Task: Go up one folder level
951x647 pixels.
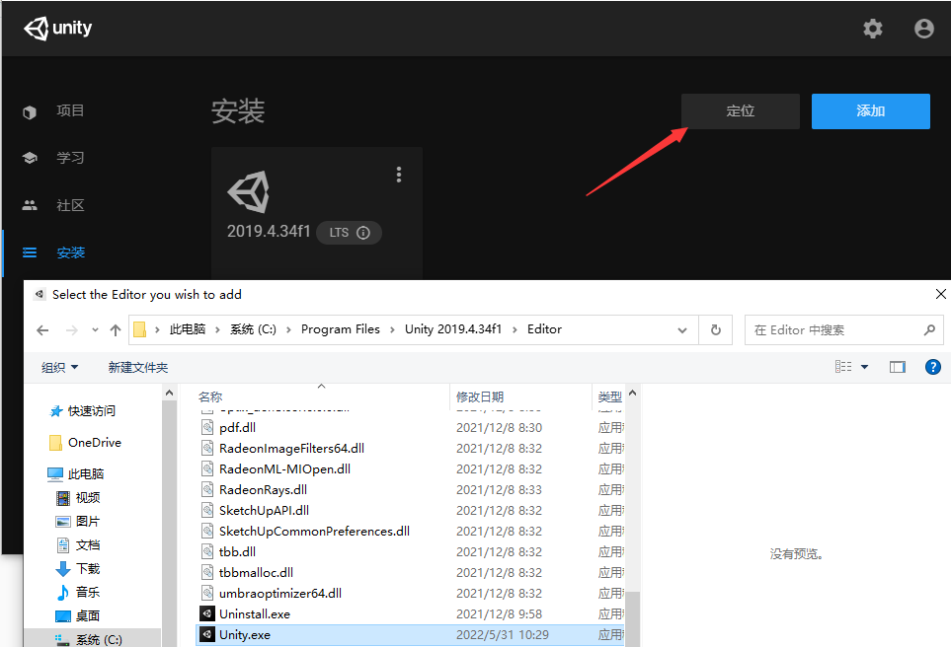Action: (x=116, y=330)
